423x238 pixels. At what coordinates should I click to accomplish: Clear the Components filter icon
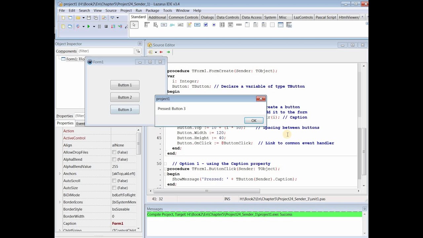click(x=138, y=51)
